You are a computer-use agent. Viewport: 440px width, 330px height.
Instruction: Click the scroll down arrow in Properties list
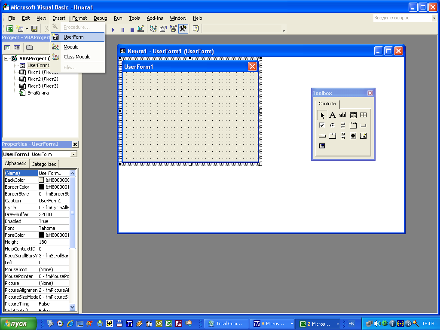point(72,307)
